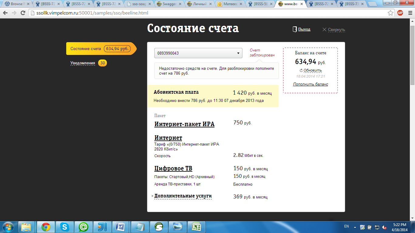This screenshot has height=233, width=415.
Task: Click the door icon next to Выход
Action: pos(294,29)
